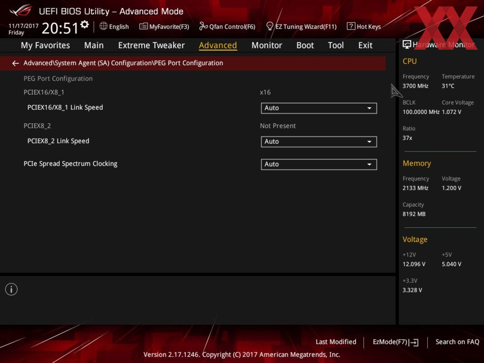484x363 pixels.
Task: Open PCIe Spread Spectrum Clocking dropdown
Action: (319, 164)
